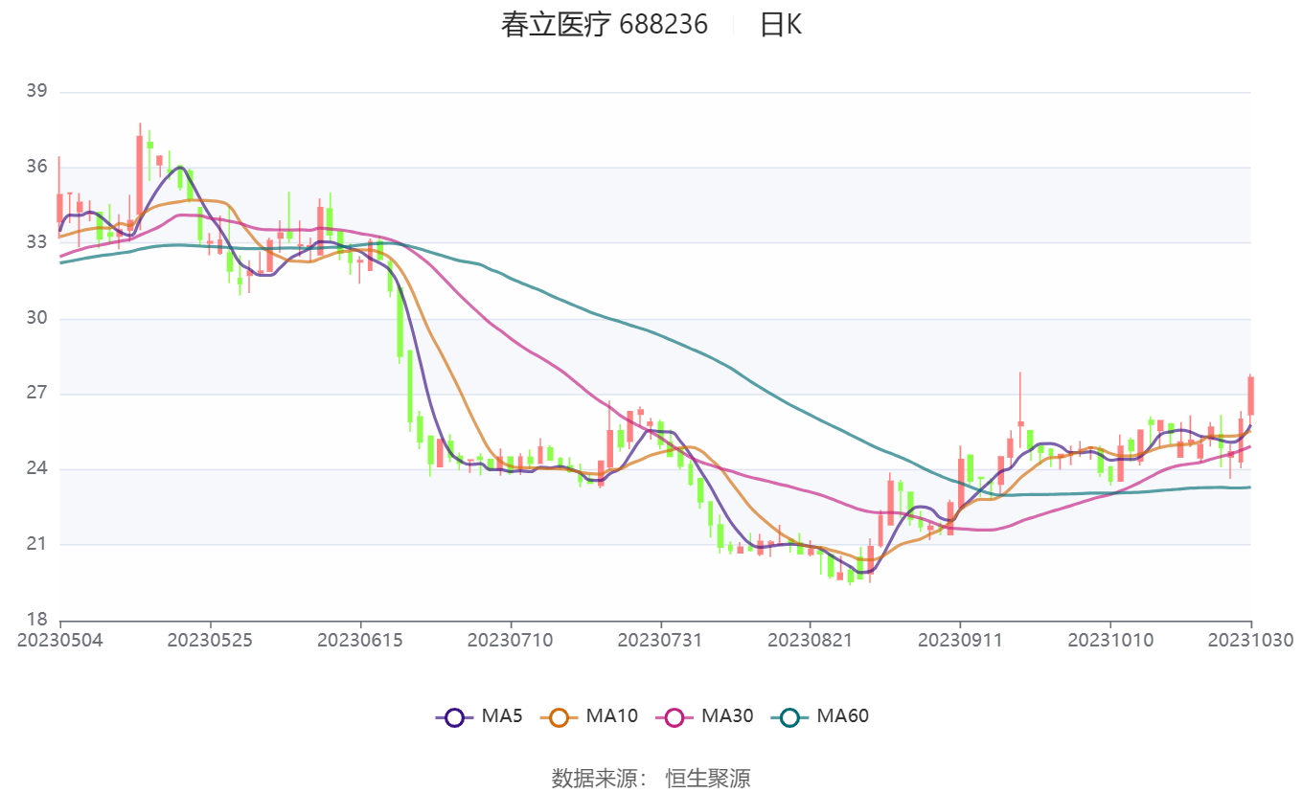The image size is (1303, 793).
Task: Pick the 20231030 date at axis end
Action: [x=1250, y=639]
